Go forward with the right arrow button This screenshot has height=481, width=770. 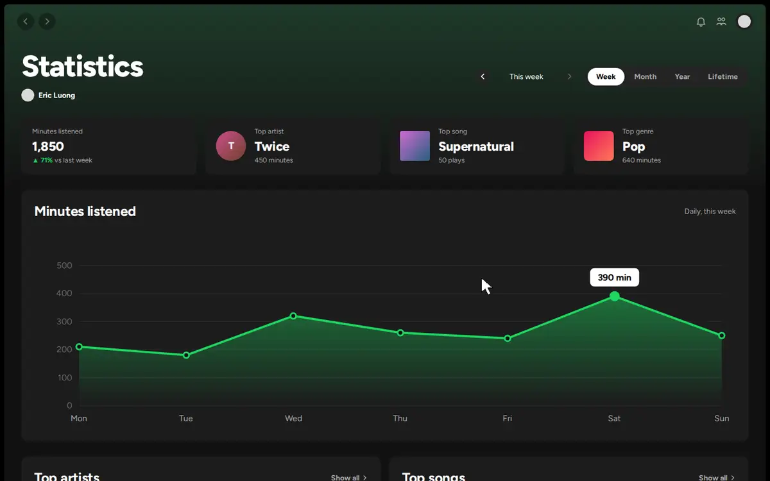tap(47, 22)
